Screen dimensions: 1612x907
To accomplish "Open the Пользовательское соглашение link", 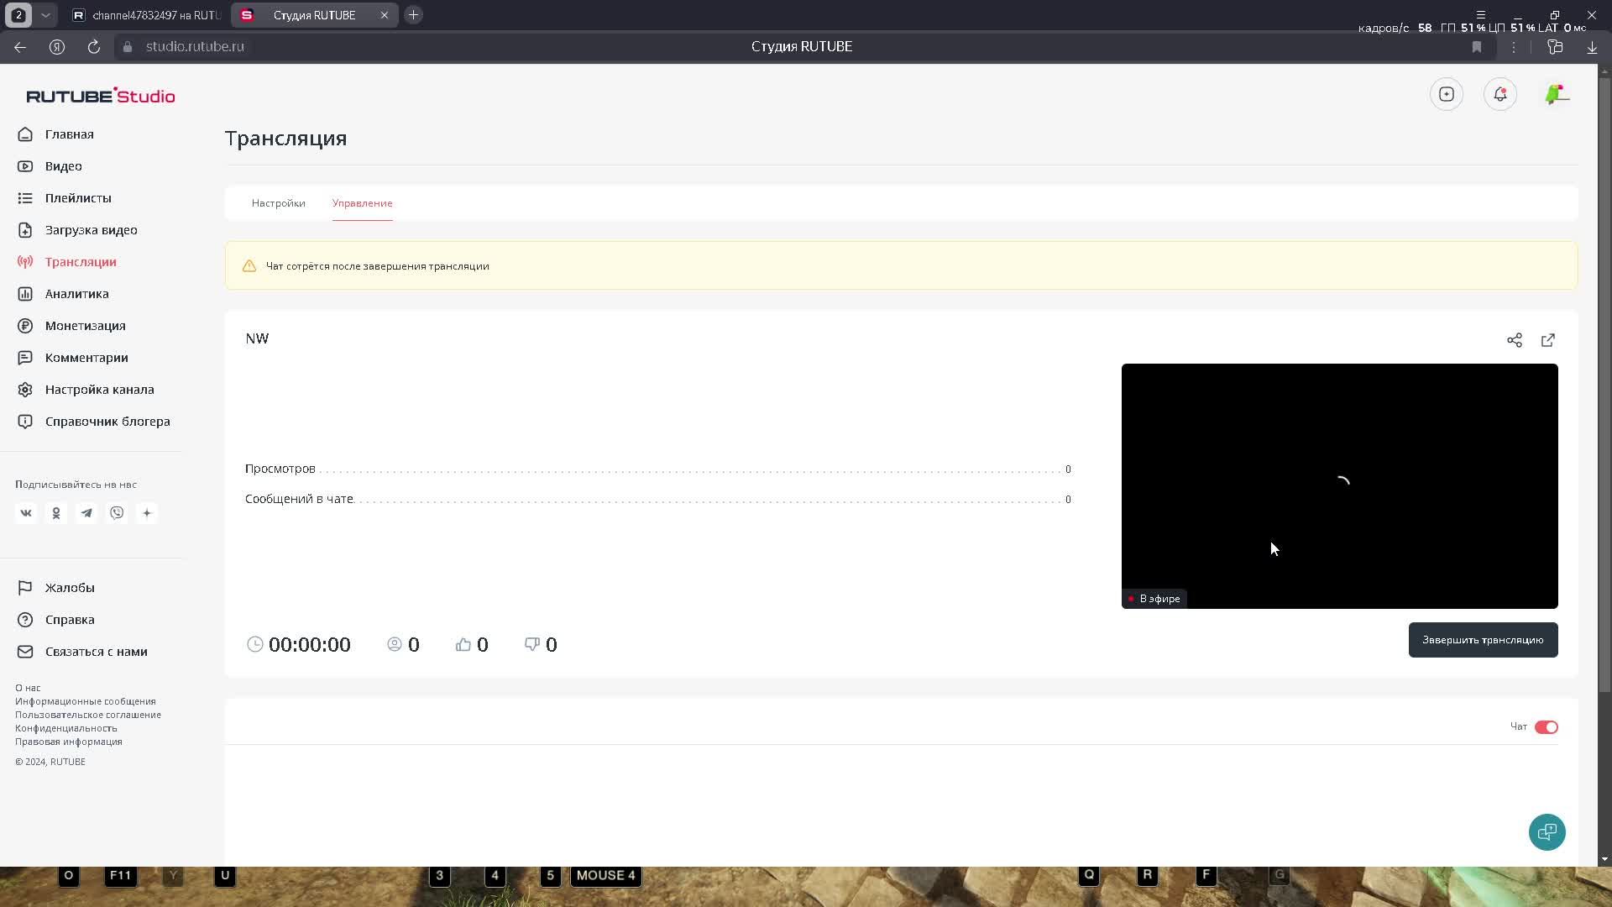I will pos(88,715).
